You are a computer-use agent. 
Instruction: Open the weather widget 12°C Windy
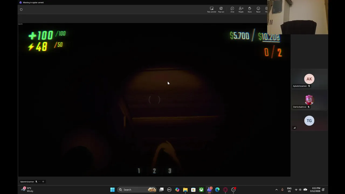tap(28, 190)
